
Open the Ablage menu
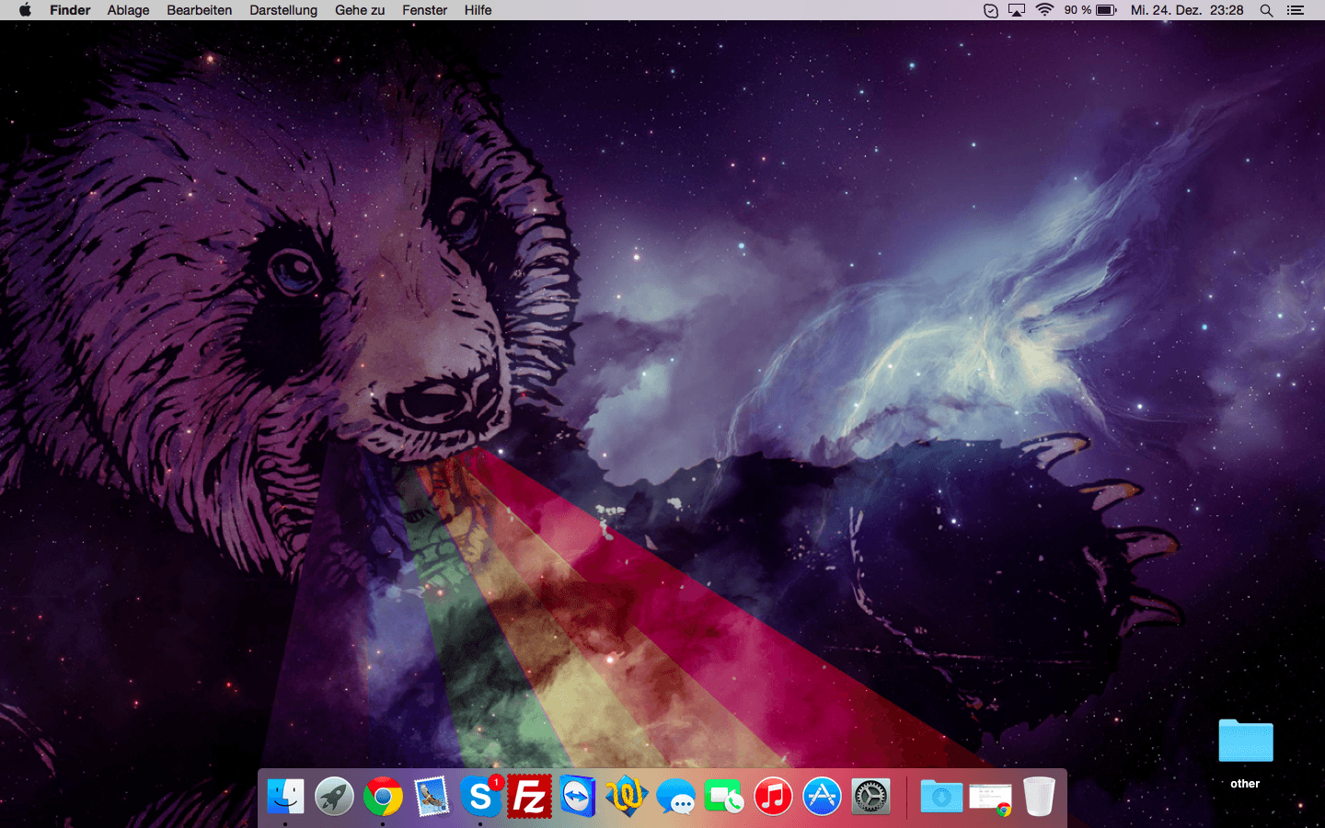128,10
